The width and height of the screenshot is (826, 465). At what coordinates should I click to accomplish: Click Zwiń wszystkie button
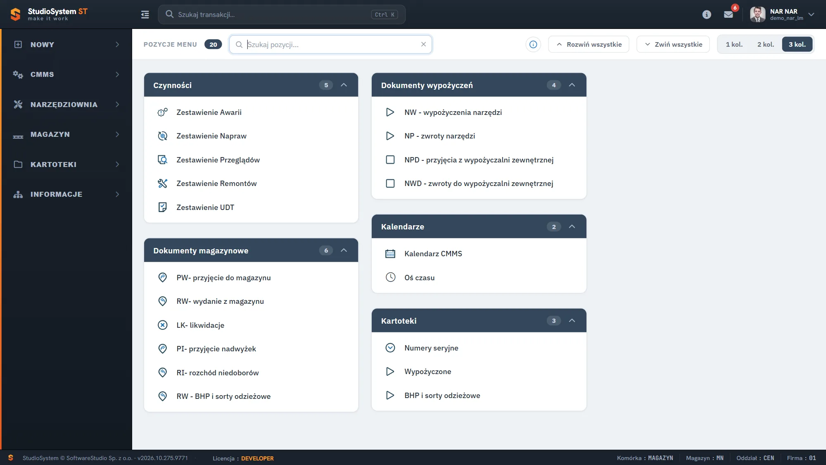point(673,44)
